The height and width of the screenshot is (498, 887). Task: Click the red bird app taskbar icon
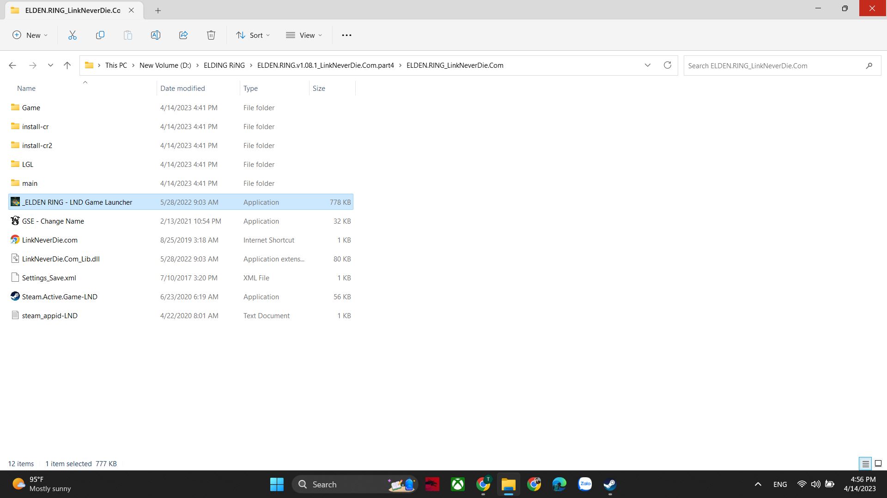click(x=432, y=484)
